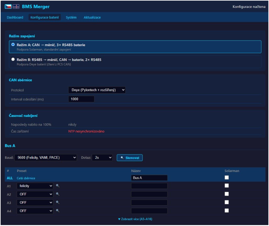Click the BMS Merger title

point(36,7)
